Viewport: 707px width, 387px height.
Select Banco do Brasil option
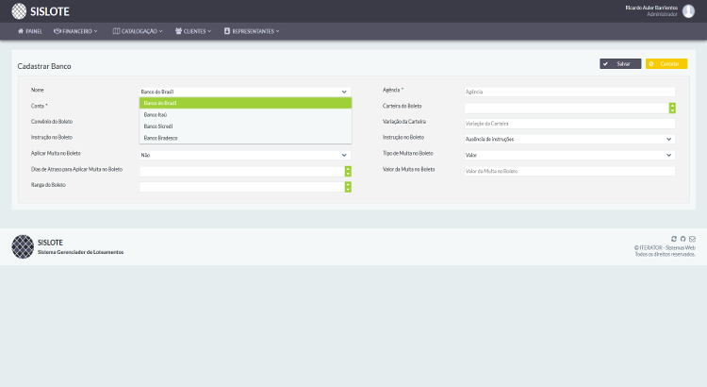[x=245, y=103]
